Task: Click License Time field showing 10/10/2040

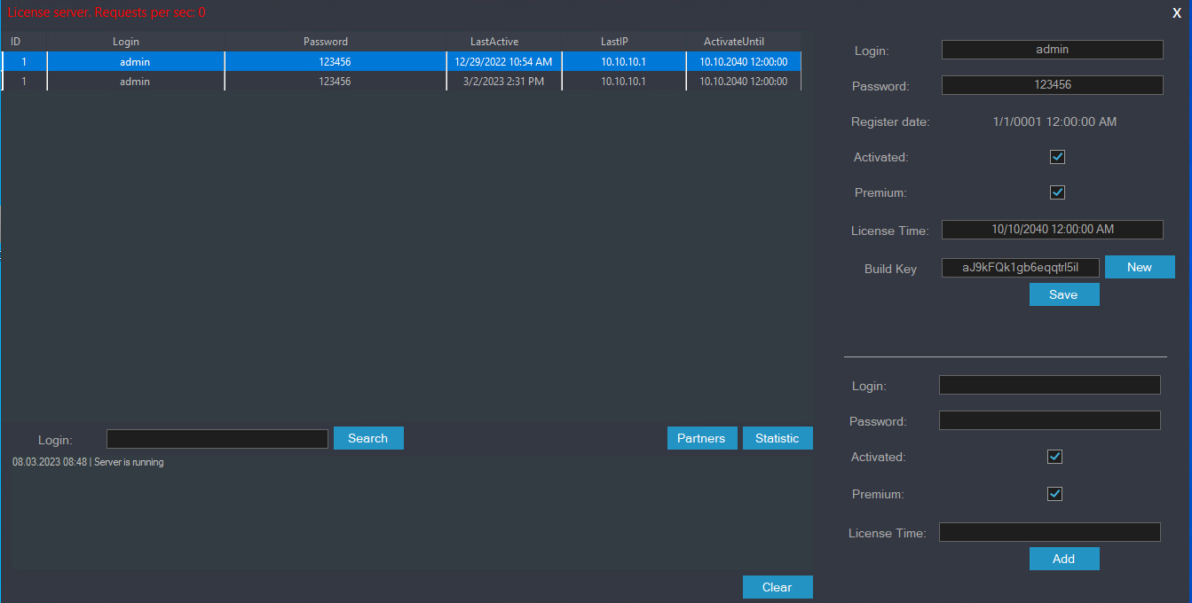Action: [x=1052, y=230]
